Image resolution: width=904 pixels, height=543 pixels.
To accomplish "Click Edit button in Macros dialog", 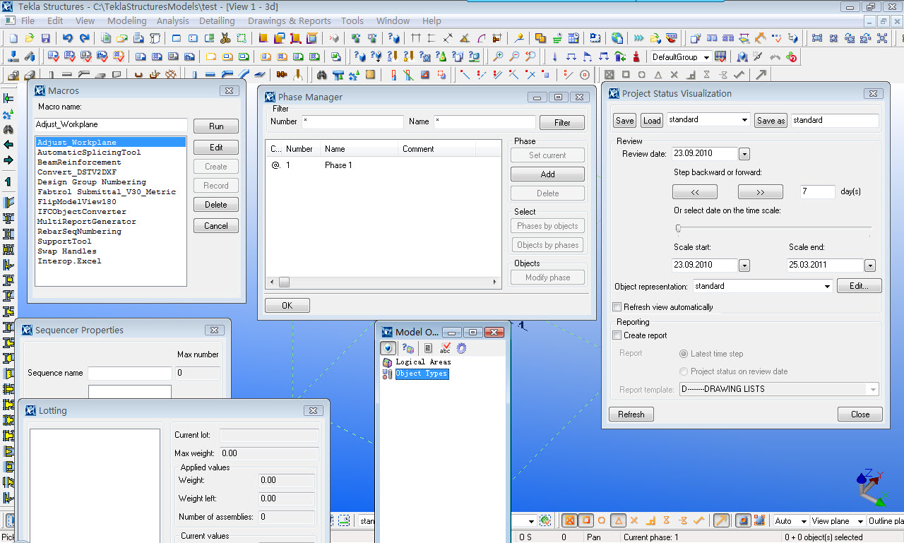I will [216, 148].
